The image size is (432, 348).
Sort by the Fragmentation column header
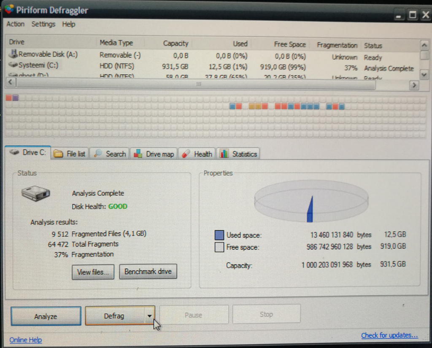click(x=337, y=45)
